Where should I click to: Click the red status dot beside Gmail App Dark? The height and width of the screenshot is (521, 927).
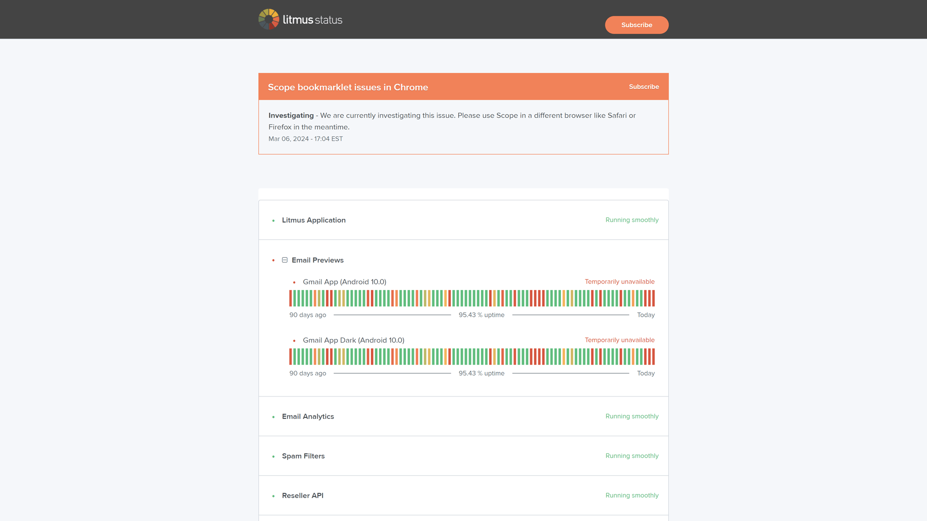pos(295,341)
